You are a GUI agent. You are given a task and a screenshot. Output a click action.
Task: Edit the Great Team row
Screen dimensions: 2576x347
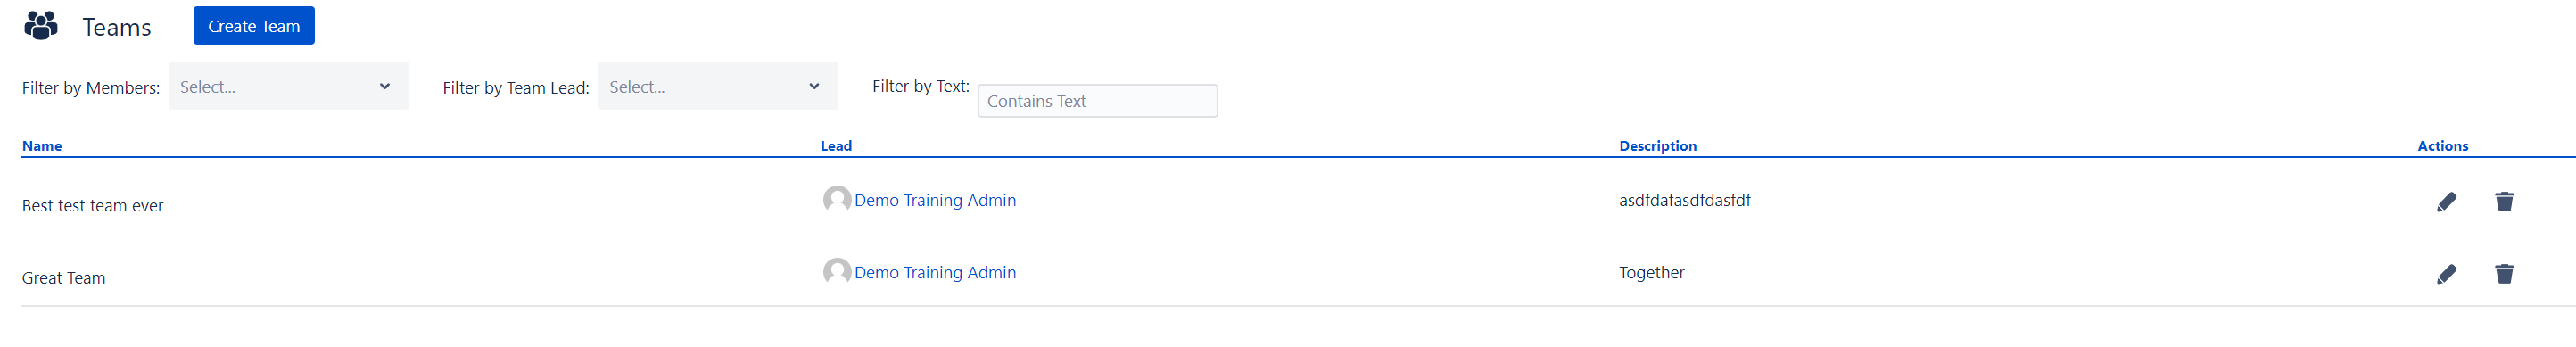[2446, 274]
